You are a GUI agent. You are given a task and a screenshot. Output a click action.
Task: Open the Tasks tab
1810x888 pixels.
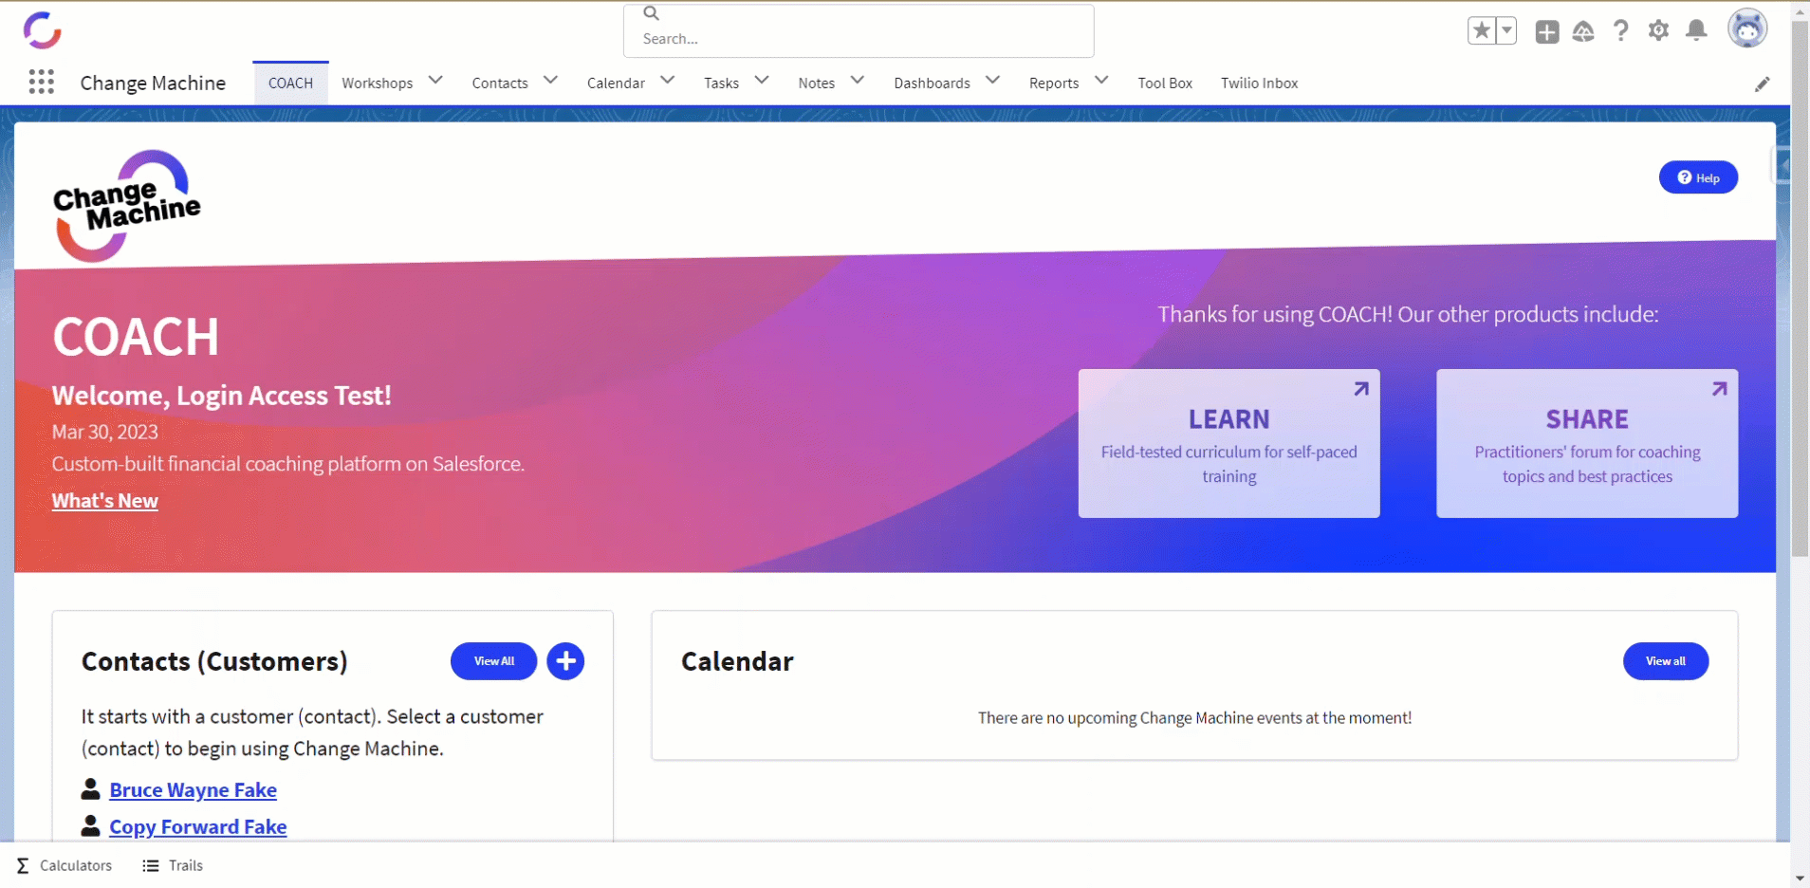721,83
